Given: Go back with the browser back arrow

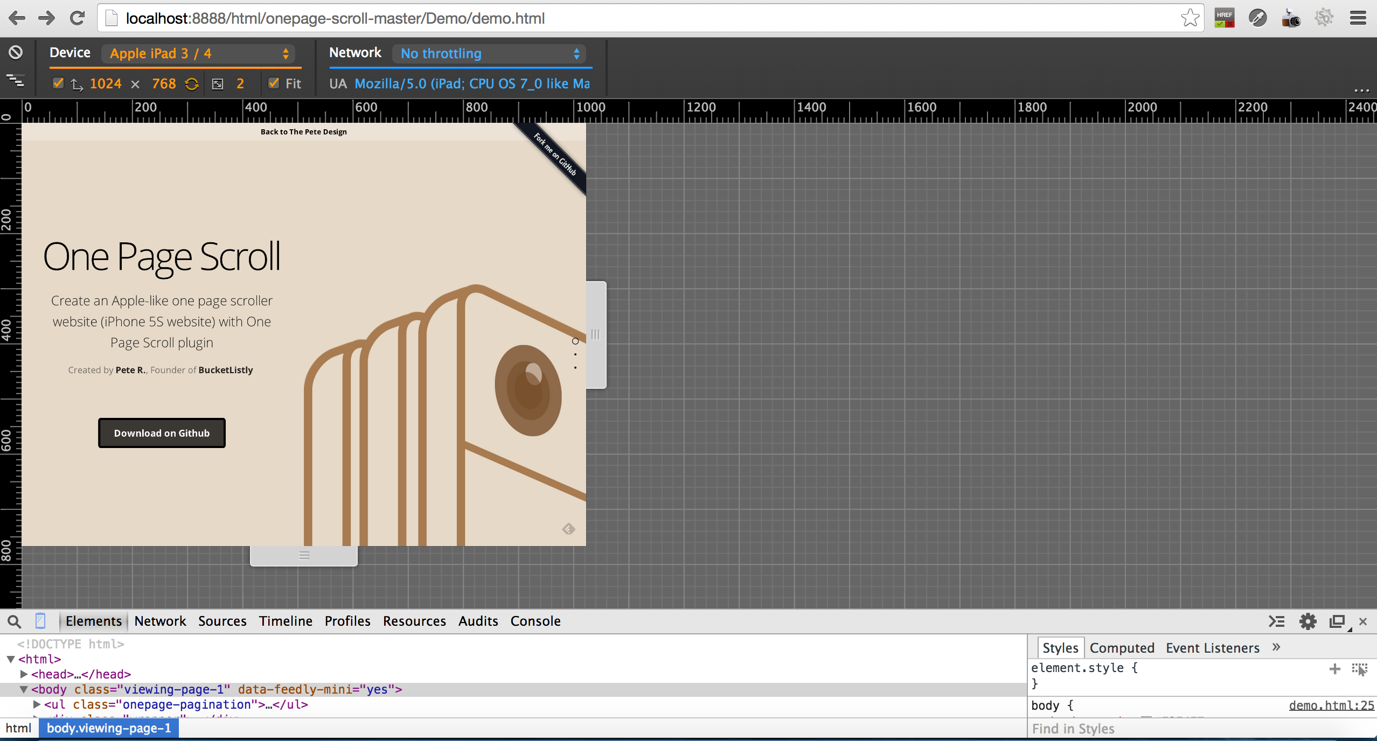Looking at the screenshot, I should pos(17,18).
